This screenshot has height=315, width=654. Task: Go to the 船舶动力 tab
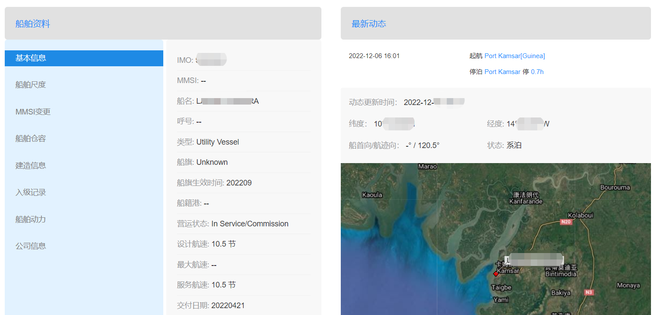(31, 219)
